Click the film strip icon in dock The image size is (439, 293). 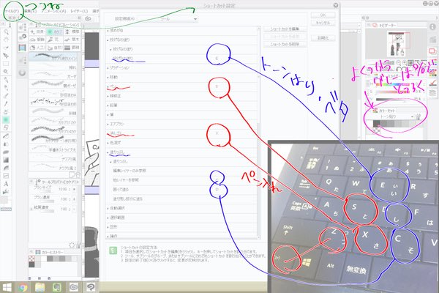coord(23,48)
